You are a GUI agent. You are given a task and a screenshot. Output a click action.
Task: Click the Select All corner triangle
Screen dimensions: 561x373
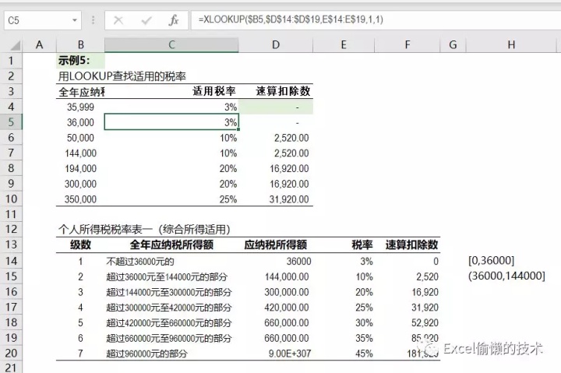(x=15, y=45)
